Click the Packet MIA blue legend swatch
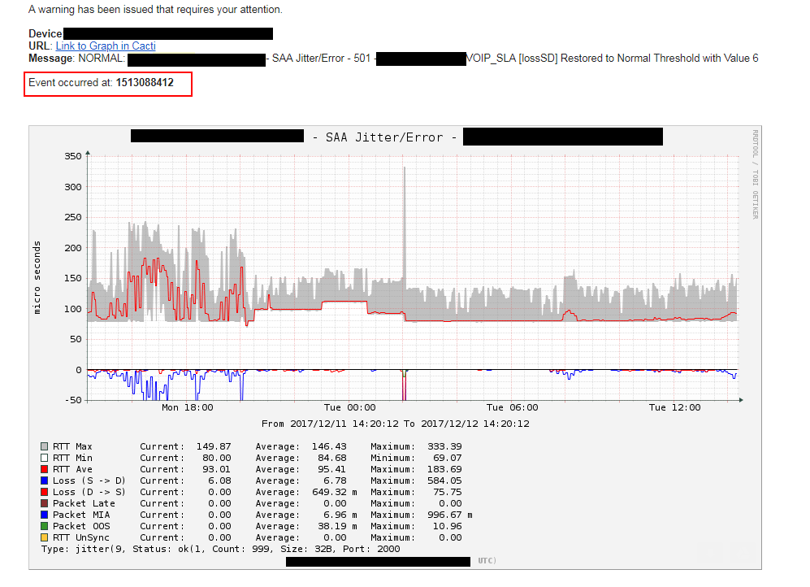Viewport: 810px width, 587px height. click(x=42, y=515)
